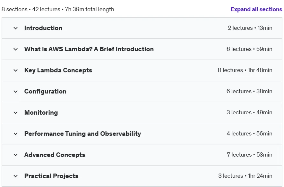Viewport: 284px width, 187px height.
Task: Click chevron beside Performance Tuning and Observability
Action: pyautogui.click(x=16, y=134)
